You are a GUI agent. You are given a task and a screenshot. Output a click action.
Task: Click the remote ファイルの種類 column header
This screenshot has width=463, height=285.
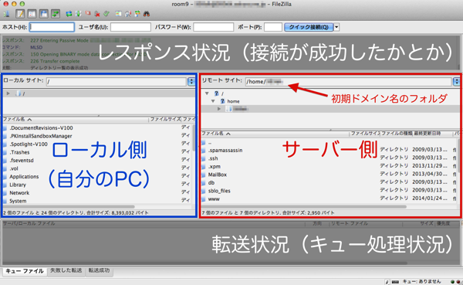point(397,134)
